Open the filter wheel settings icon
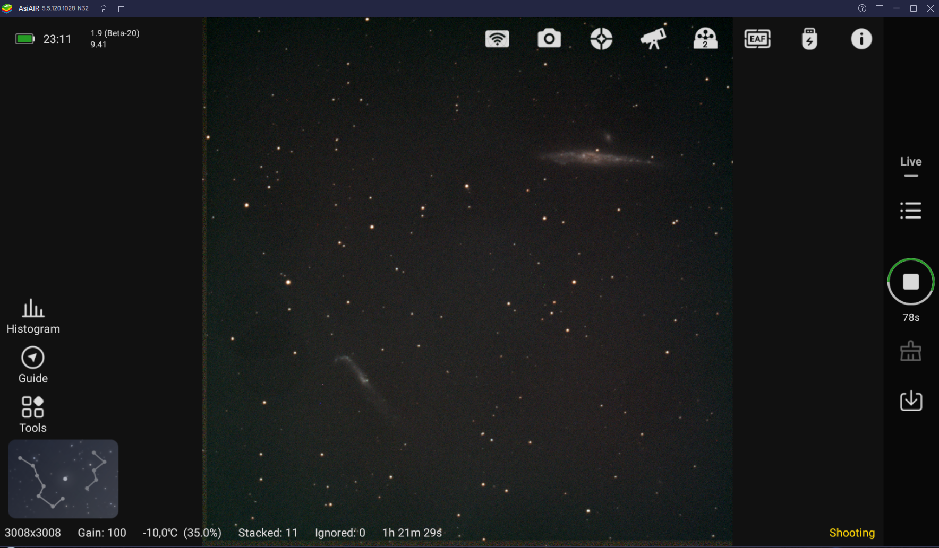Screen dimensions: 939x548 705,38
